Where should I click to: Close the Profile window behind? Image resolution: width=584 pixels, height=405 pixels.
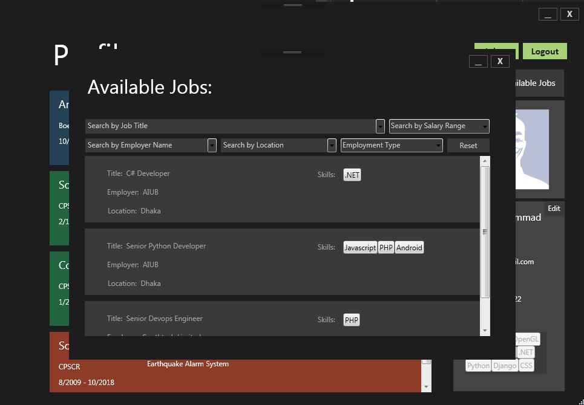569,15
